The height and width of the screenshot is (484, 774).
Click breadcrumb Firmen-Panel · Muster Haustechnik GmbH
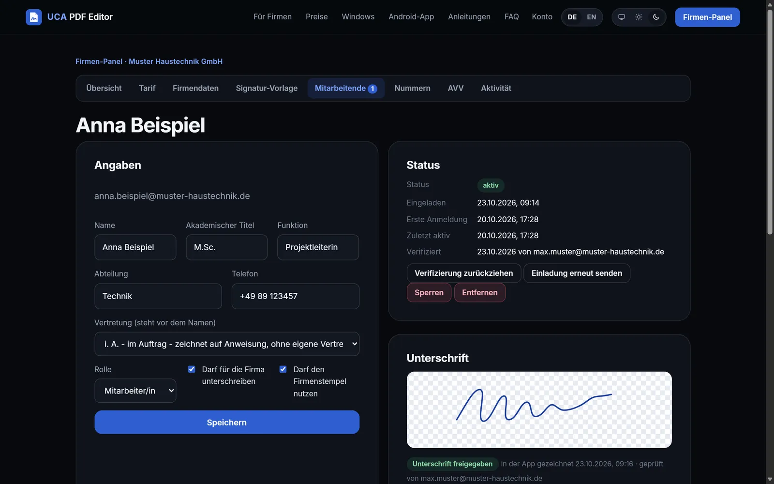point(149,61)
